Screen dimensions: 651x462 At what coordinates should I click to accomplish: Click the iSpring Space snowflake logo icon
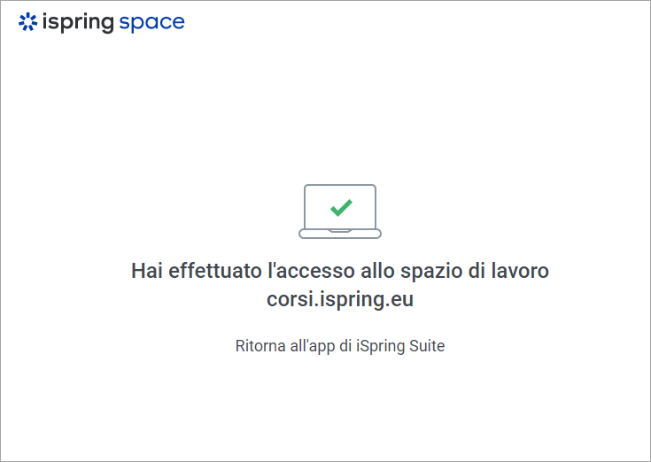(x=27, y=22)
